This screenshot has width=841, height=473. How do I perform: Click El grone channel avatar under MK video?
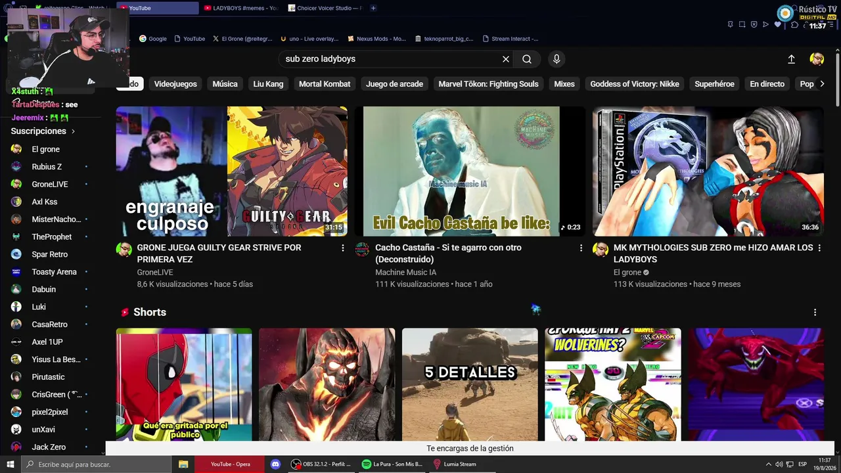point(601,250)
